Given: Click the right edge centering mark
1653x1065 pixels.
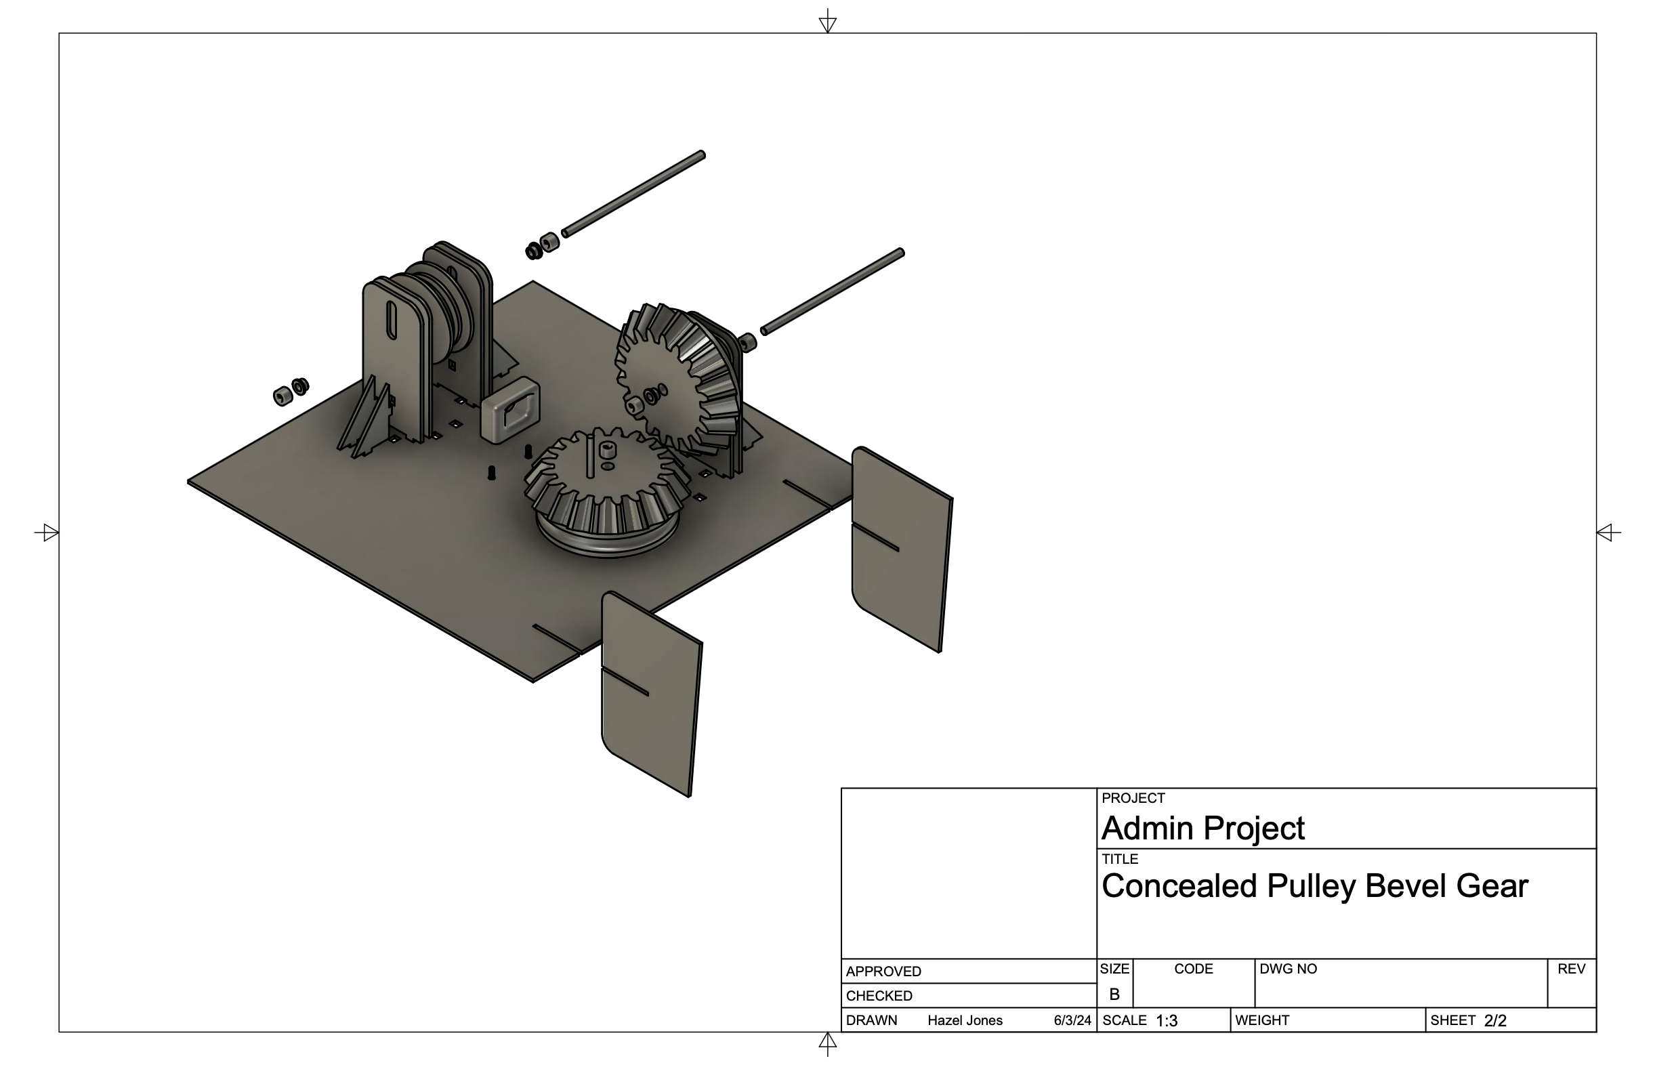Looking at the screenshot, I should pos(1607,532).
